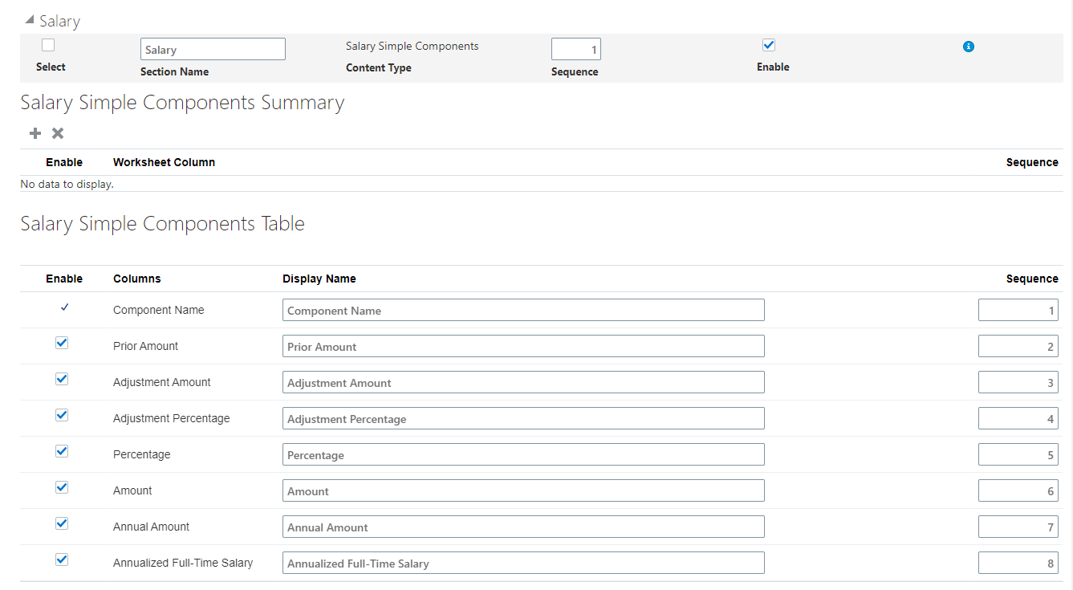
Task: Click the Section Name input field
Action: [213, 50]
